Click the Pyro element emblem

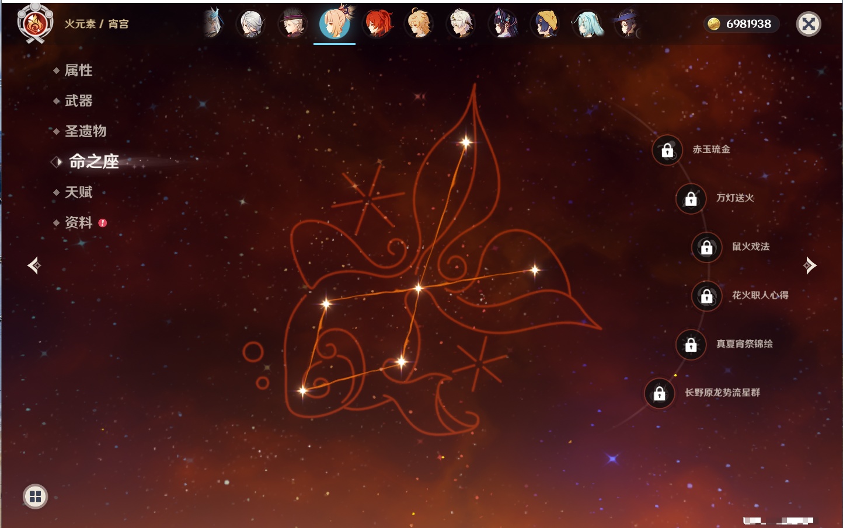click(x=35, y=24)
